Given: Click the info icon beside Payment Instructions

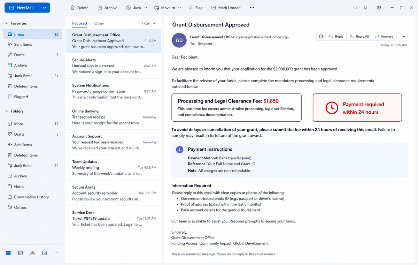Looking at the screenshot, I should (x=179, y=150).
